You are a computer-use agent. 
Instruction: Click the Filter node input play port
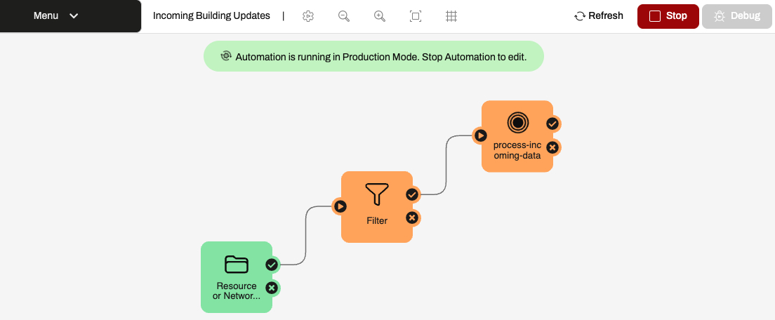pos(340,206)
